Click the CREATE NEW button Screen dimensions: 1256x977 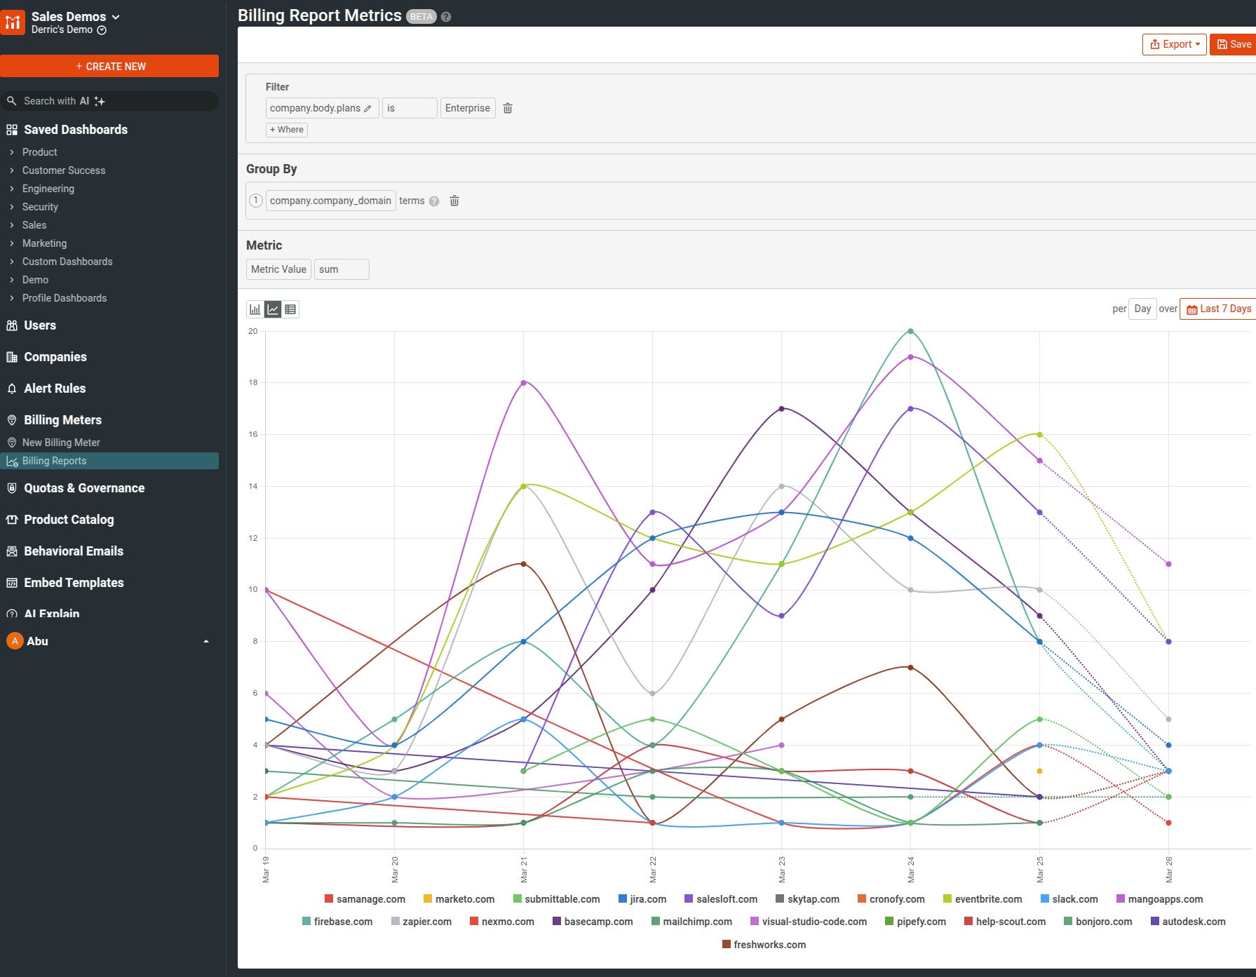[x=110, y=66]
